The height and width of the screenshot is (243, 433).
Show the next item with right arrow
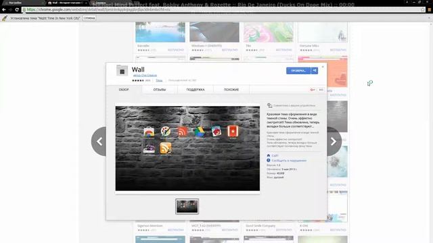coord(334,142)
